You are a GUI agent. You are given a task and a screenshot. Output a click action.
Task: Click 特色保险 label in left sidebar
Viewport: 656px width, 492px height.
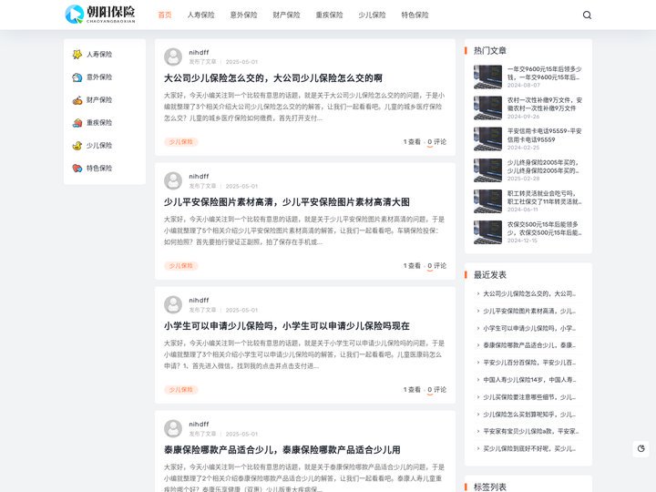pos(99,169)
